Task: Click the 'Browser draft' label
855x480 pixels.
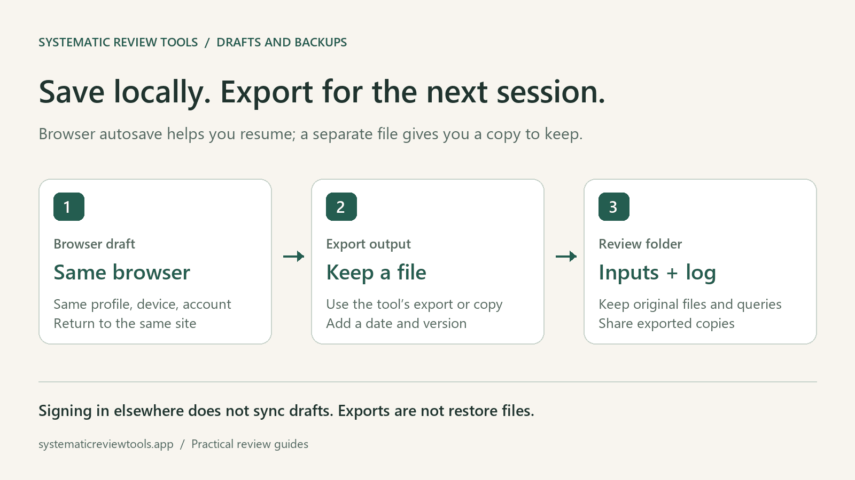Action: (x=95, y=244)
